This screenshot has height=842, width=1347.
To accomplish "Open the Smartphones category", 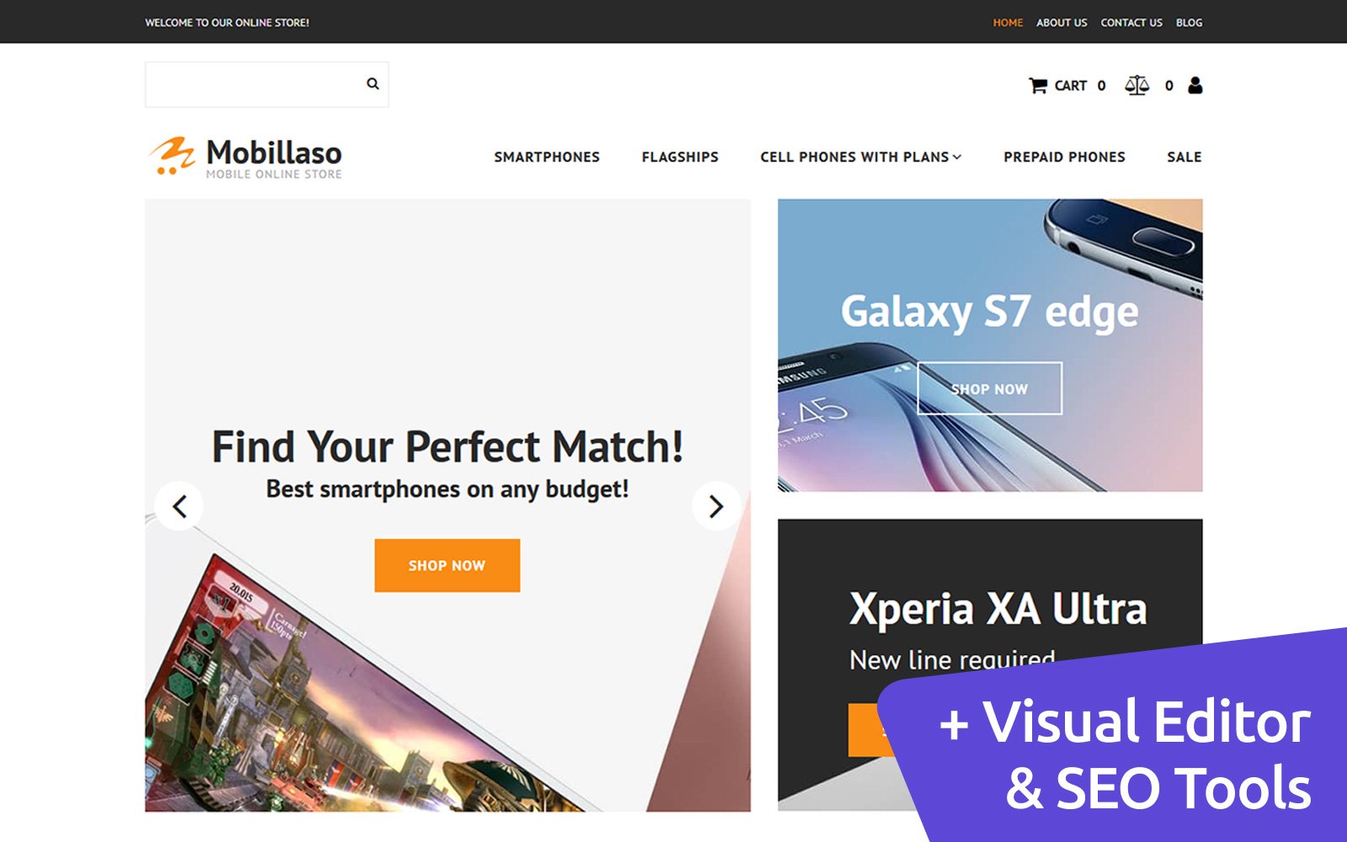I will point(547,157).
